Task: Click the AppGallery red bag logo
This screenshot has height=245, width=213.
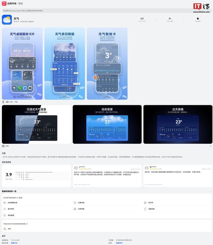Action: [x=4, y=3]
